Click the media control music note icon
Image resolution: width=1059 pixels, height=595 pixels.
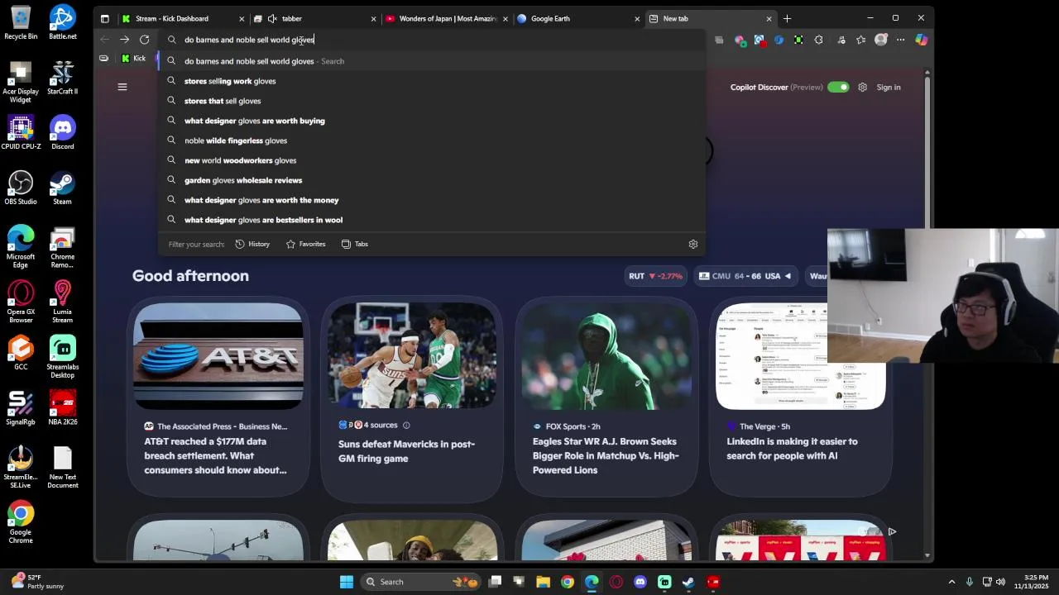click(841, 40)
